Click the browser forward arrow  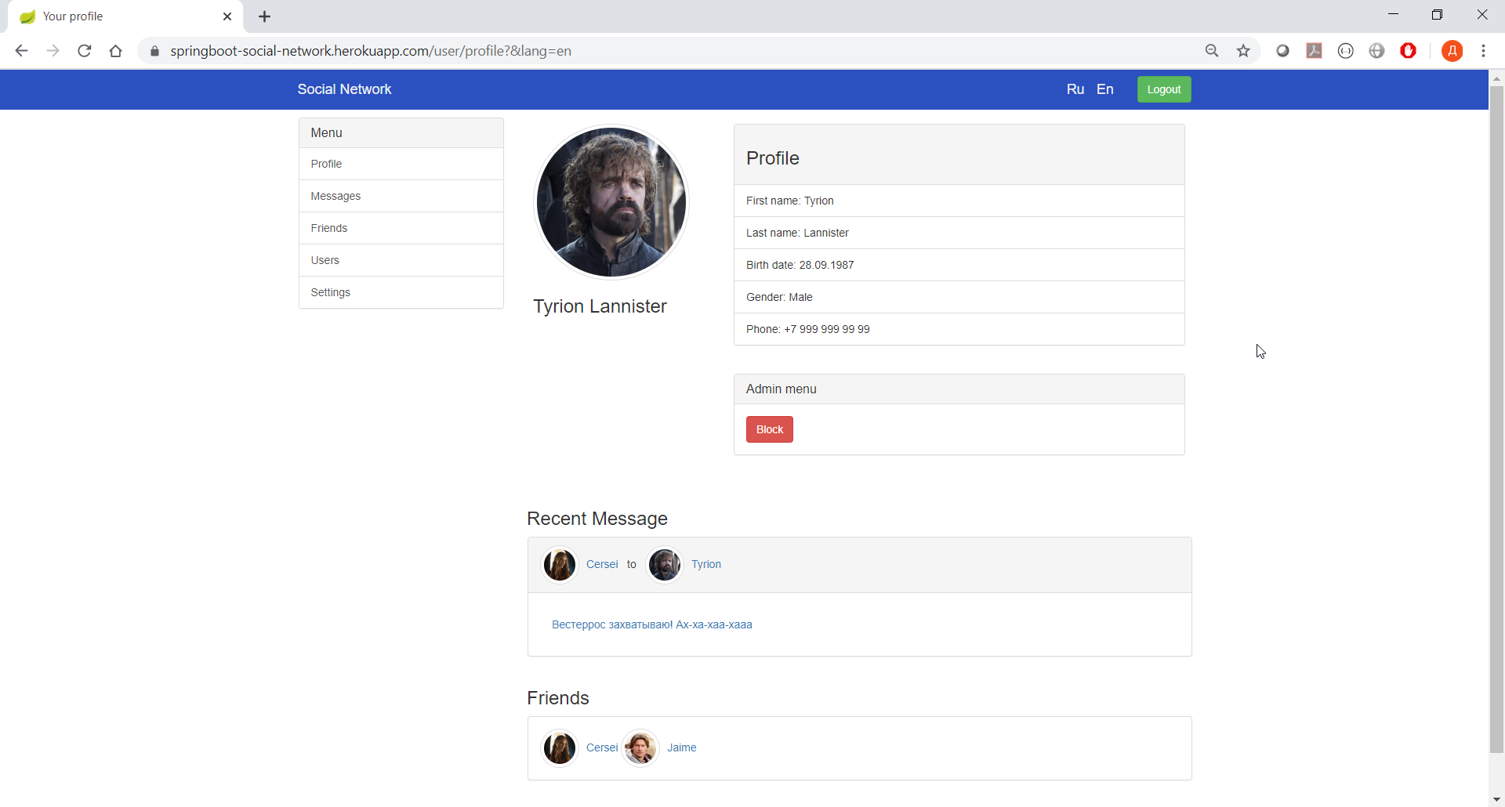tap(53, 51)
